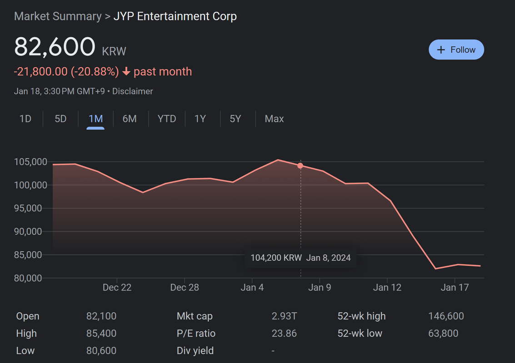Show the Max range tab
The image size is (515, 363).
tap(274, 119)
